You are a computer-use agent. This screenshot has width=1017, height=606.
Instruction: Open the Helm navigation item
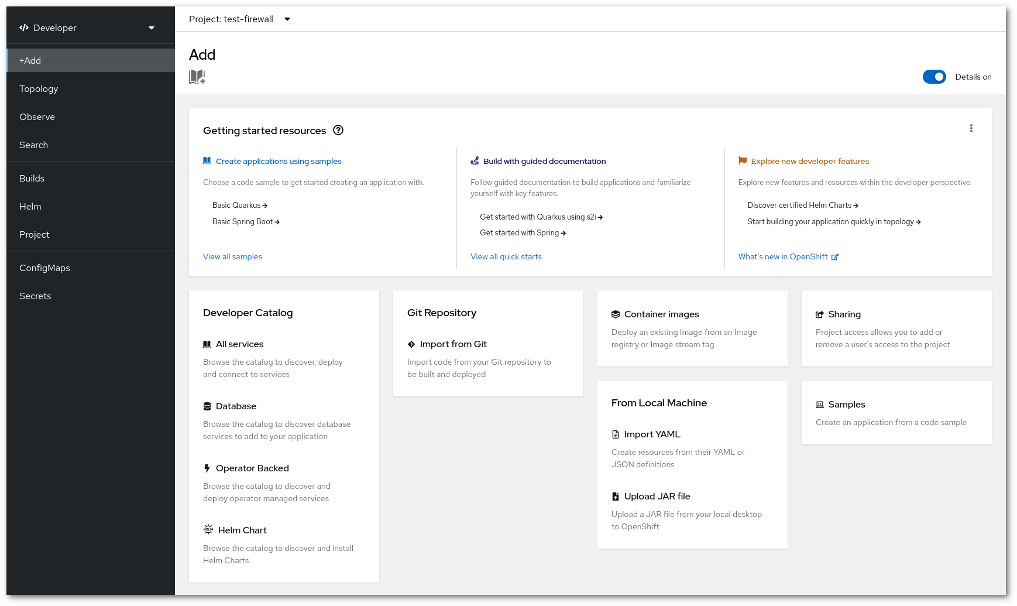(91, 206)
